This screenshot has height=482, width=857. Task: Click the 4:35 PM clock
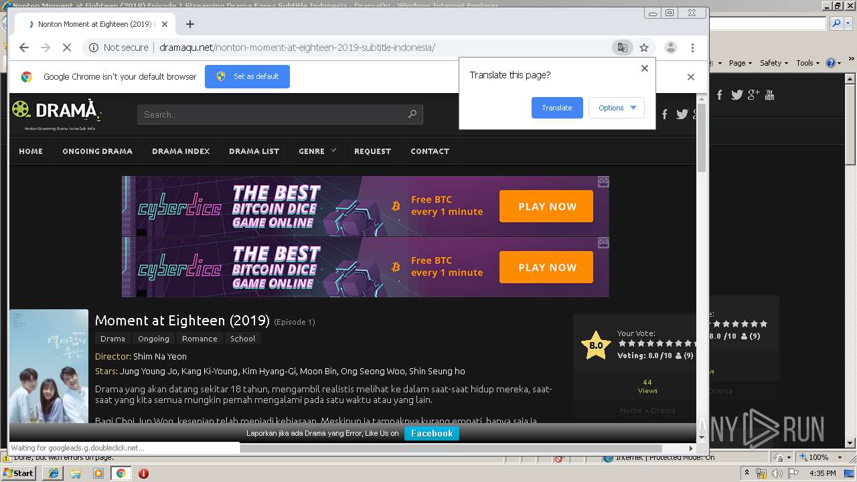pos(822,473)
